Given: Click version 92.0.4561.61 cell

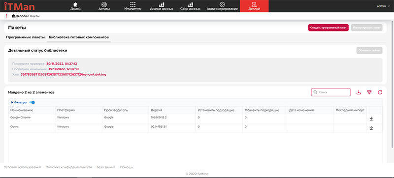Looking at the screenshot, I should 159,126.
